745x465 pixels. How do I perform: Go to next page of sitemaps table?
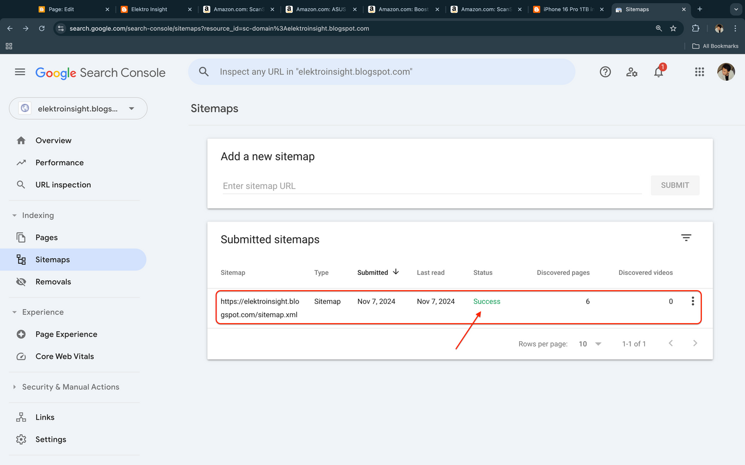tap(695, 344)
